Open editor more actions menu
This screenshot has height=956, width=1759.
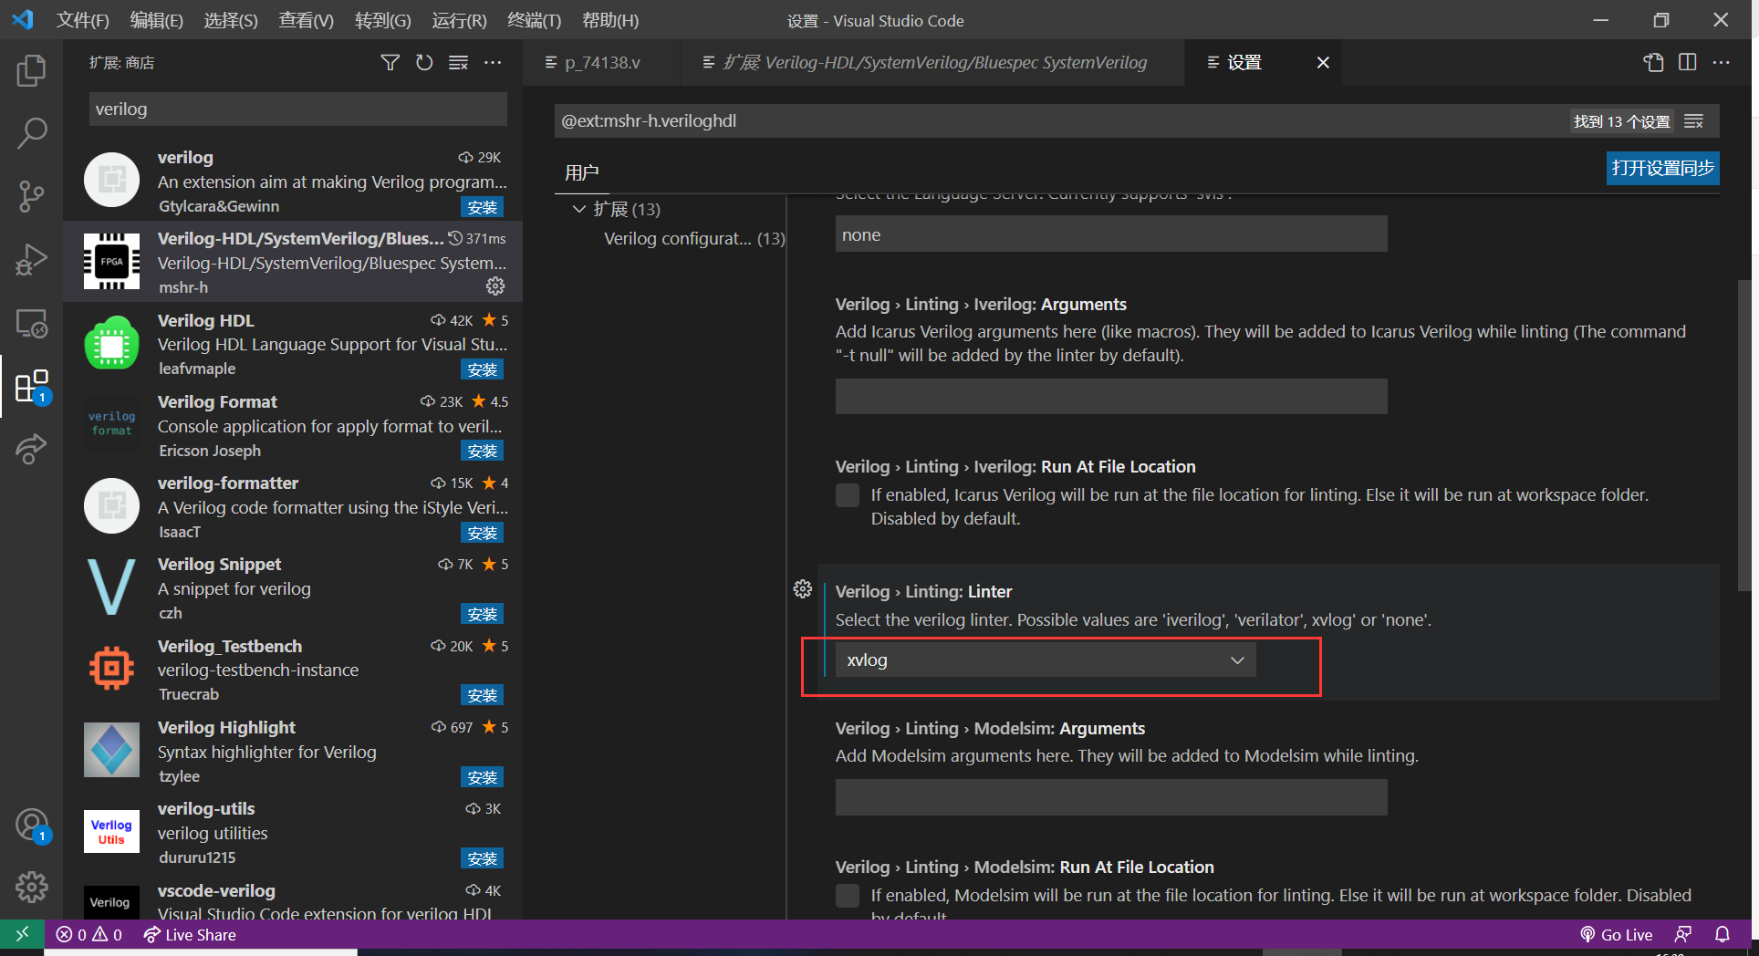[x=1722, y=62]
